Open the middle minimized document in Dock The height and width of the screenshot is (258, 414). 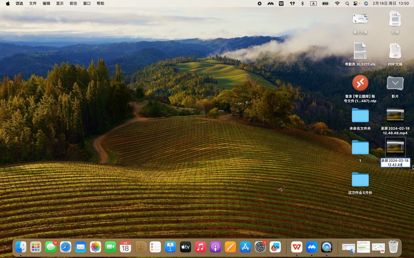pyautogui.click(x=363, y=247)
